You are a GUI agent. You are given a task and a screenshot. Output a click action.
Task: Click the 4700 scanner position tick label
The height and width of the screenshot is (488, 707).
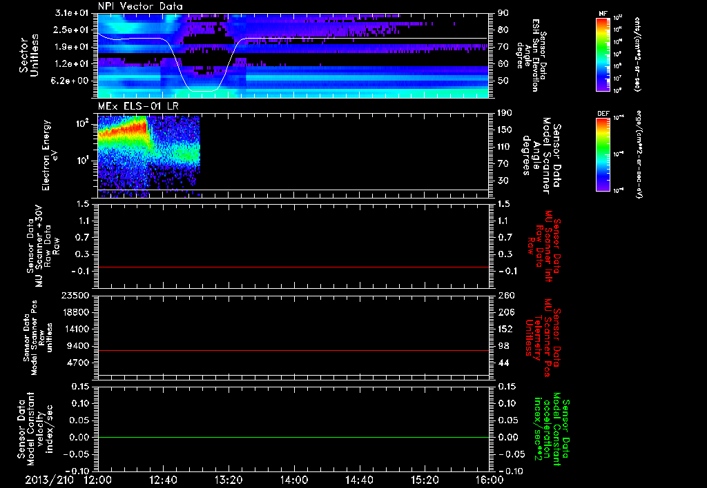click(79, 363)
